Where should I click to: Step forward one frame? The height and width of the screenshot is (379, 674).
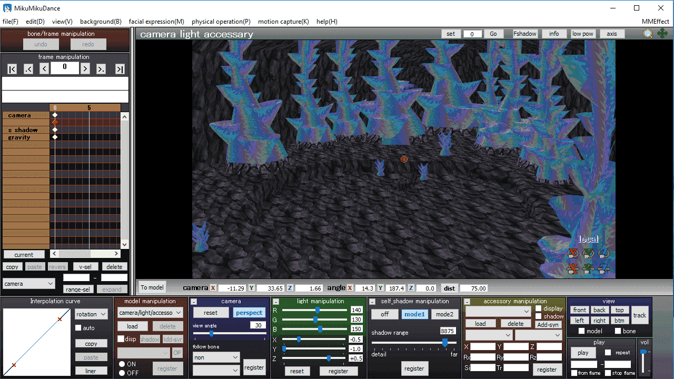pos(85,69)
